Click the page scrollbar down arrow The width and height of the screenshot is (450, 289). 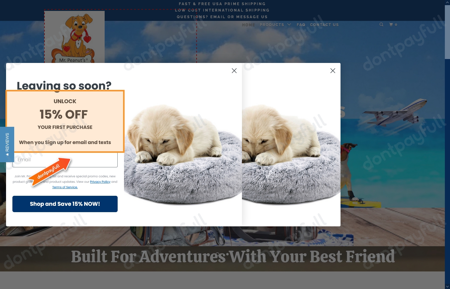pos(447,287)
